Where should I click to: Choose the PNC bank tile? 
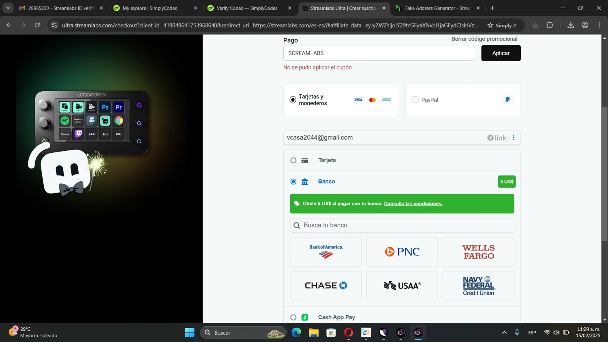pyautogui.click(x=402, y=252)
